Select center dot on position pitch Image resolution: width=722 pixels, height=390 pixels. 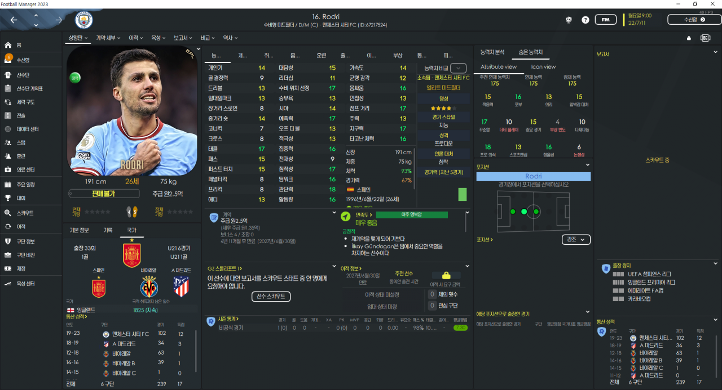click(x=524, y=212)
